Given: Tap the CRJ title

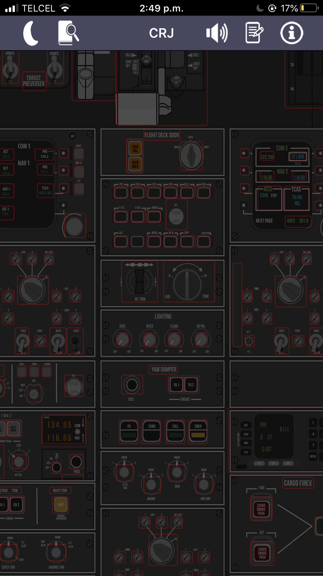Looking at the screenshot, I should [x=161, y=33].
